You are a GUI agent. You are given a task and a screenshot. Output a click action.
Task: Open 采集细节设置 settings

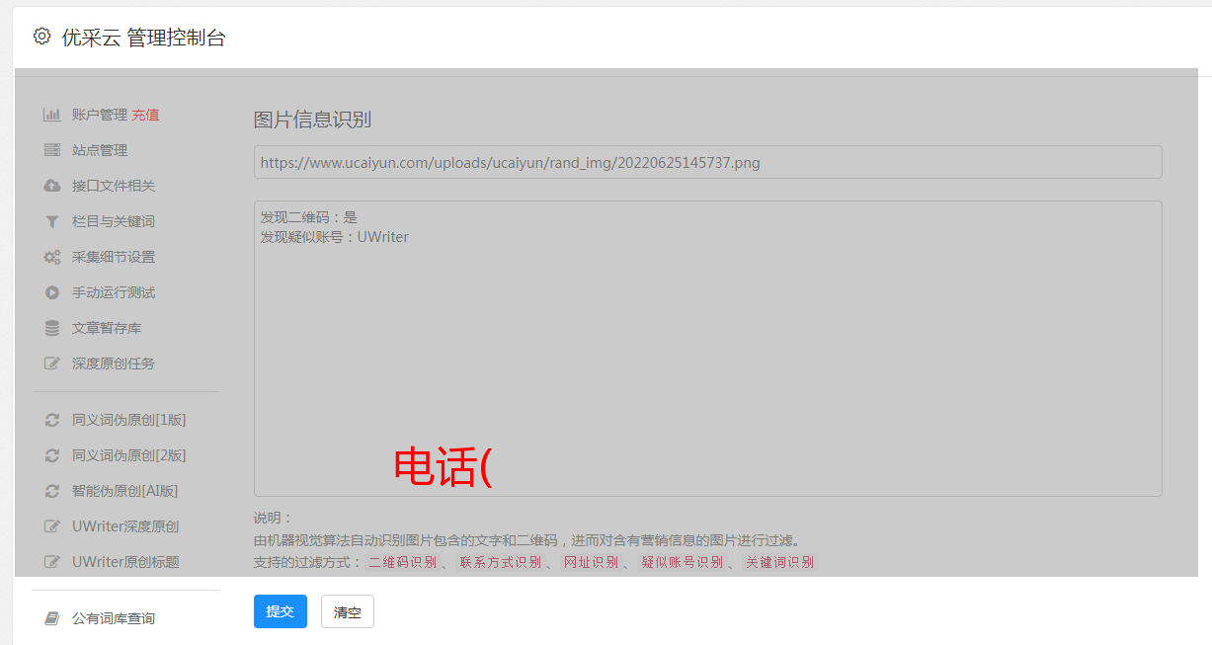tap(114, 257)
